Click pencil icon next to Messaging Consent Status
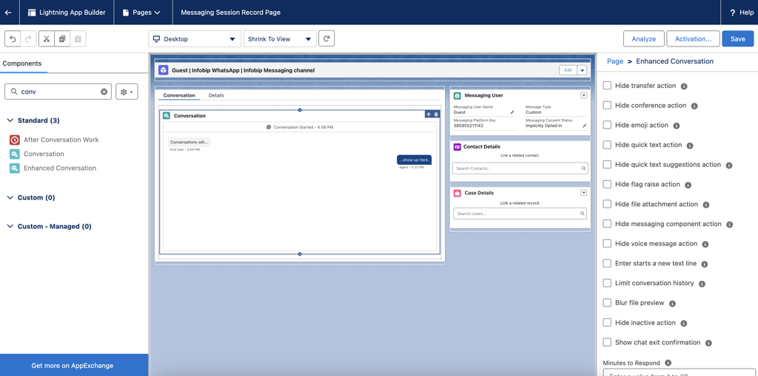Image resolution: width=758 pixels, height=376 pixels. click(x=584, y=126)
